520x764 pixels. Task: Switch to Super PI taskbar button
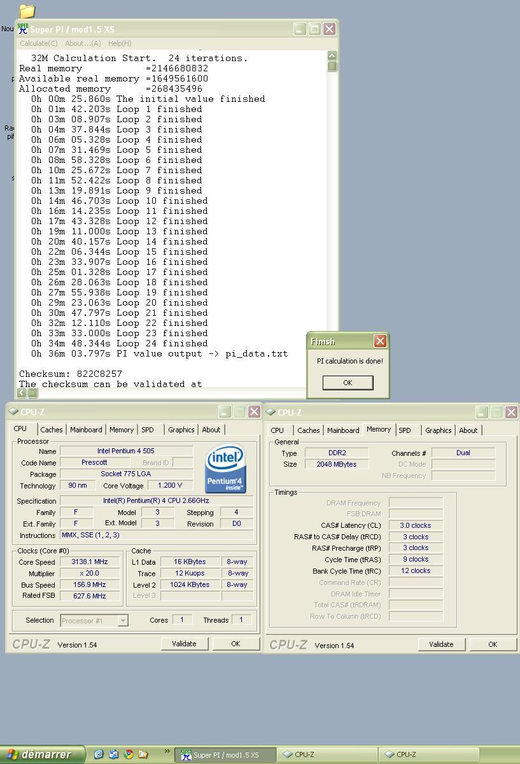[x=225, y=755]
